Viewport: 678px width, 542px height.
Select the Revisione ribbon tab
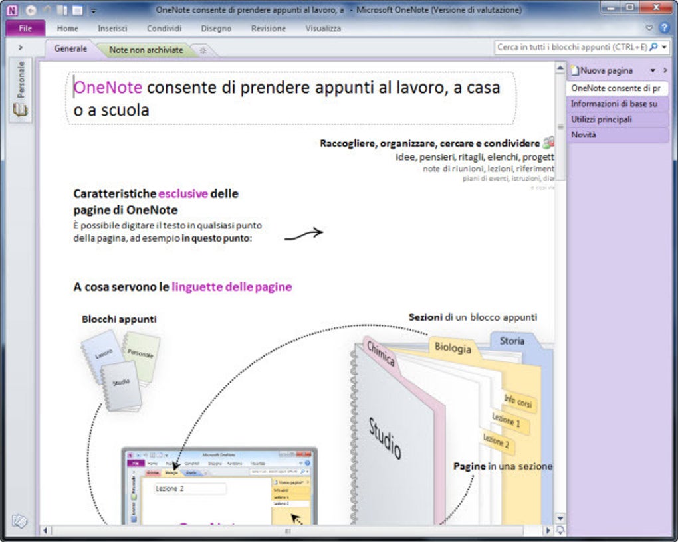click(268, 29)
